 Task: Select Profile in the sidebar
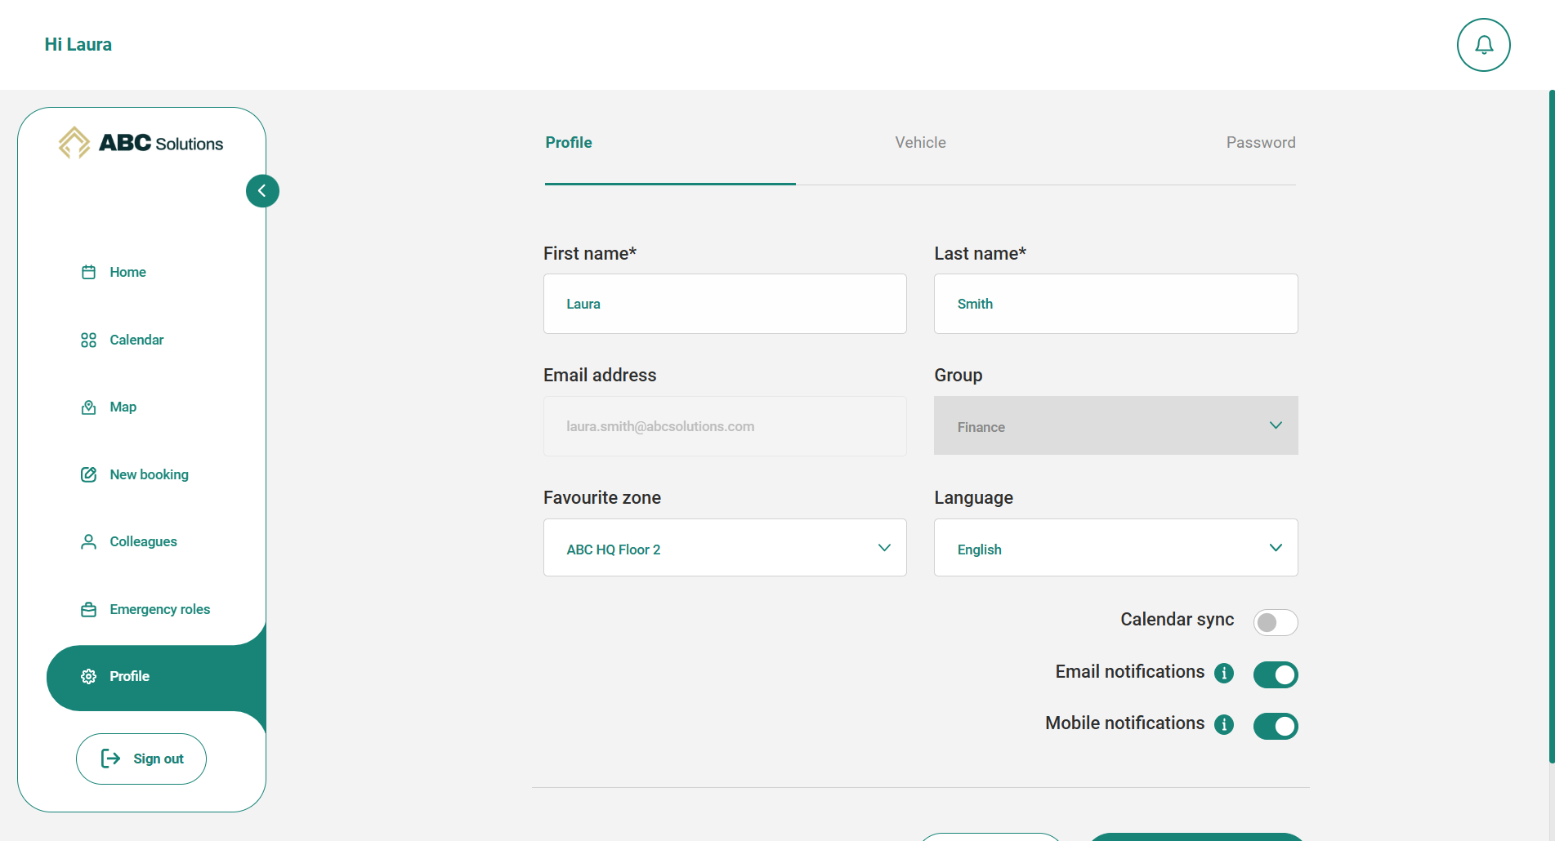pos(156,678)
